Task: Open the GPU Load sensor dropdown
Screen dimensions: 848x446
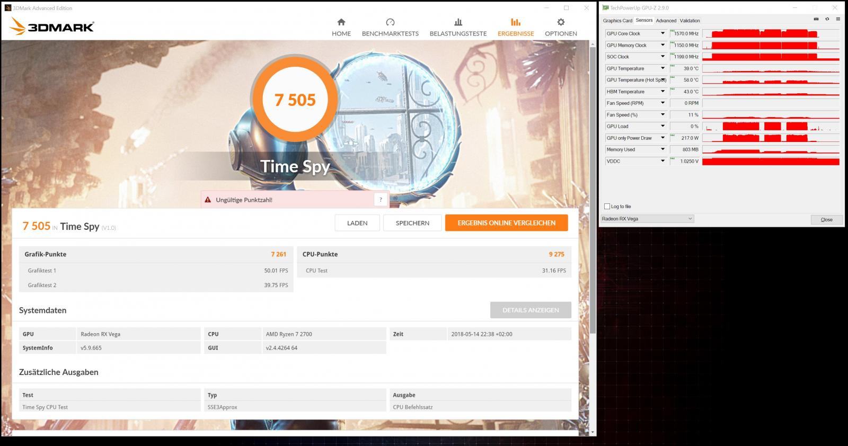Action: point(662,126)
